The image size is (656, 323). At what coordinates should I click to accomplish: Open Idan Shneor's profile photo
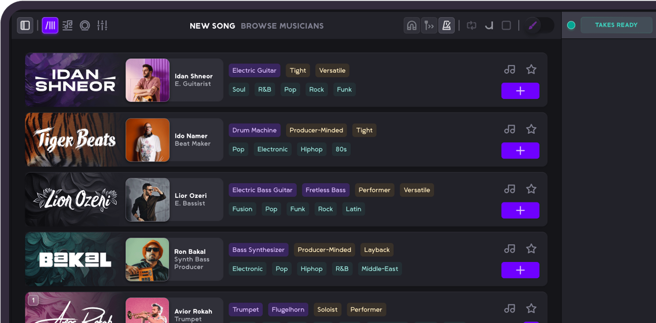tap(147, 80)
